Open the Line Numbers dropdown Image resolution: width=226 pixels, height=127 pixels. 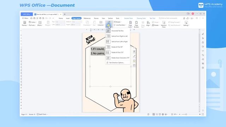tap(120, 25)
